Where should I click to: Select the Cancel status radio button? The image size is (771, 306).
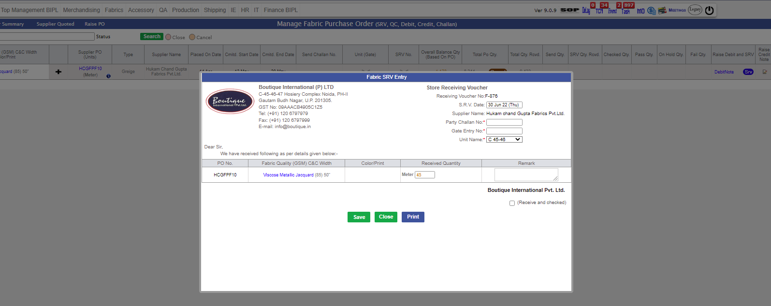pos(192,37)
